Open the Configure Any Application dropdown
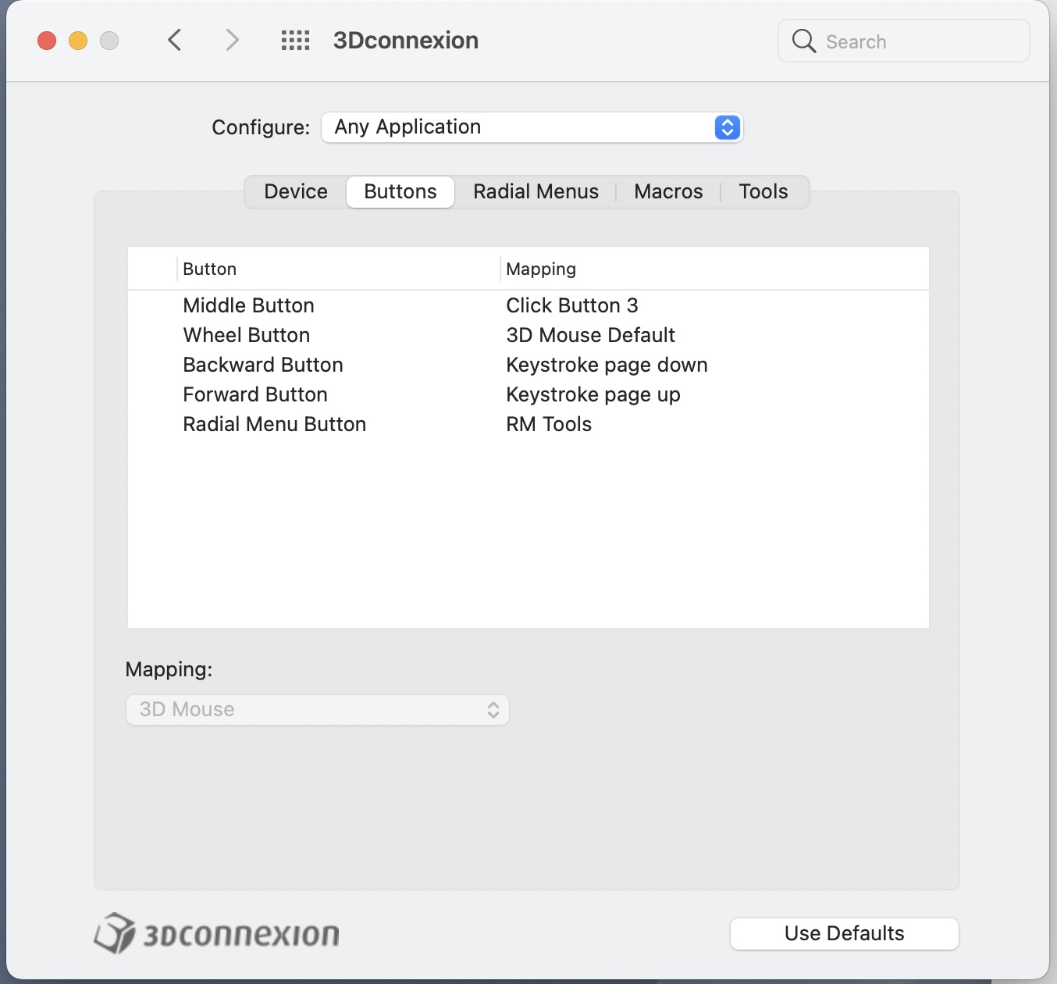Image resolution: width=1057 pixels, height=984 pixels. click(x=532, y=127)
